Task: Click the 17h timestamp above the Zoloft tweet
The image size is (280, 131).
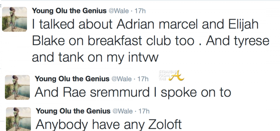Action: (x=145, y=111)
